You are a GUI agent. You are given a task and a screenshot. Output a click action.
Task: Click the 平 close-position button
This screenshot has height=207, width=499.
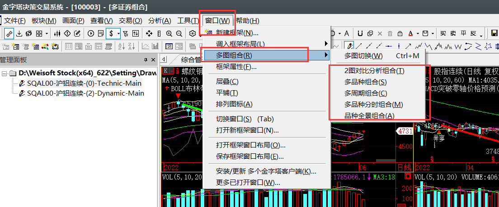[x=463, y=33]
